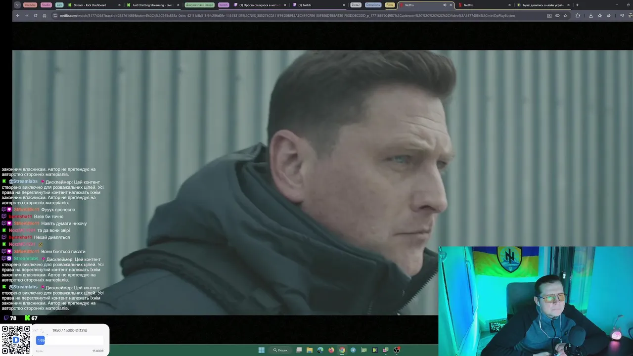Click chat message "Нехай дивляться"

pyautogui.click(x=52, y=237)
